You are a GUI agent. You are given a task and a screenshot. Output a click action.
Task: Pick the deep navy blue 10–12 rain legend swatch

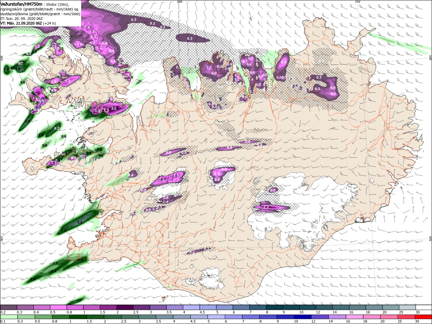coord(302,317)
